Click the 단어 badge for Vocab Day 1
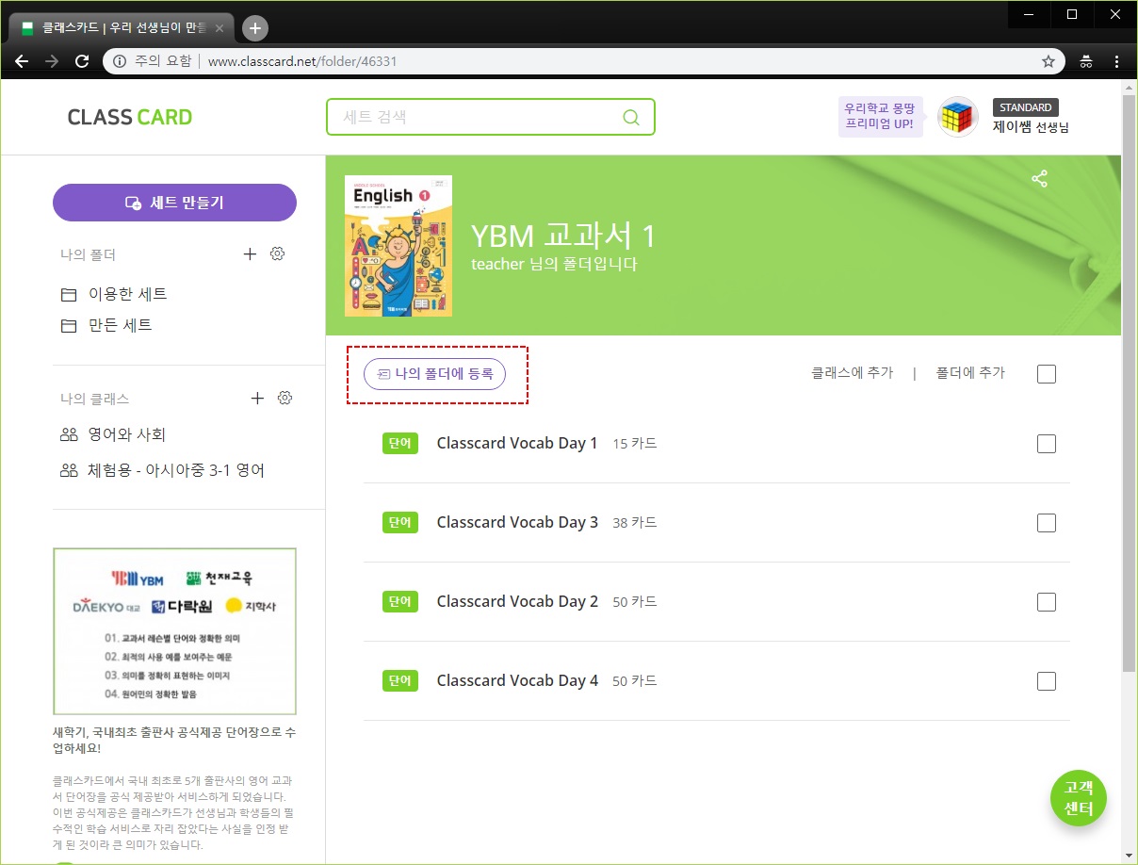The image size is (1138, 865). 400,444
